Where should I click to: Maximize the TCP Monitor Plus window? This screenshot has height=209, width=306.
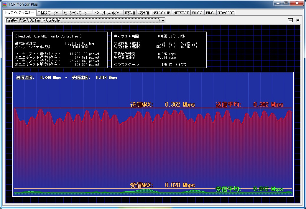coord(286,3)
